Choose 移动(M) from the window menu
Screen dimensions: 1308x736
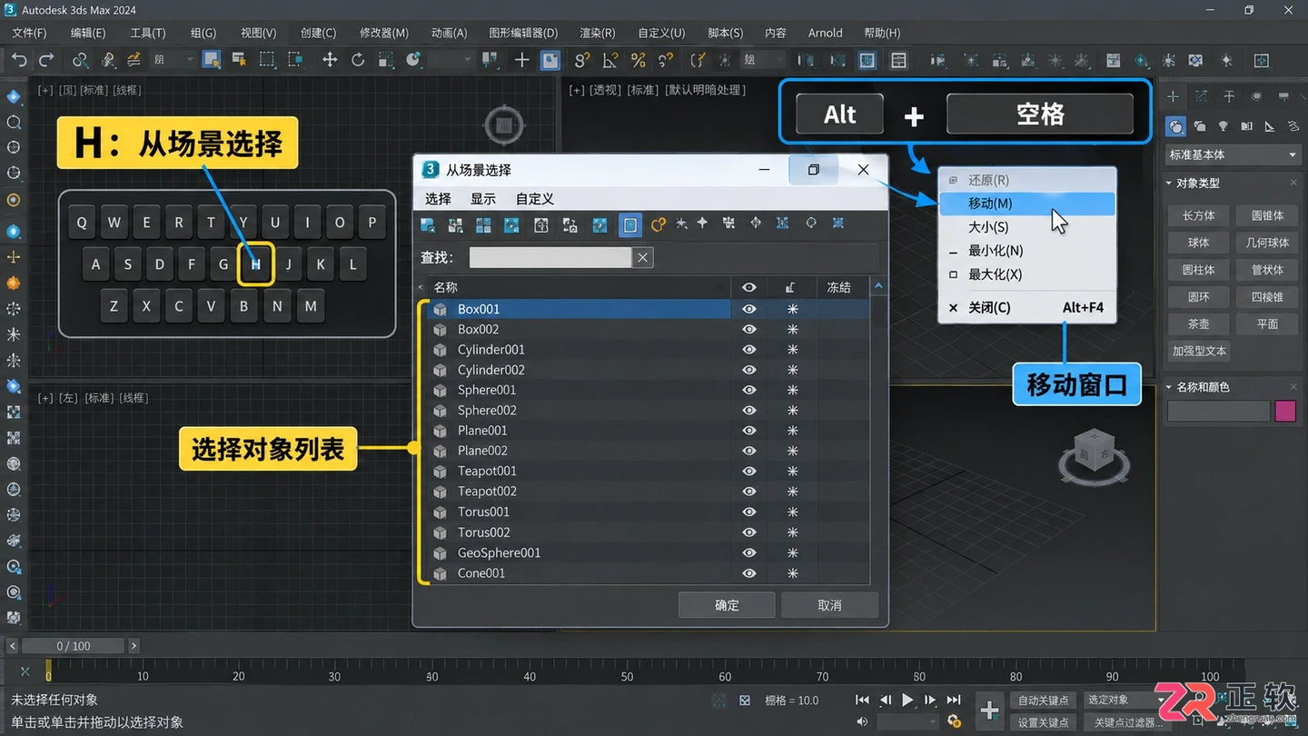tap(1026, 204)
